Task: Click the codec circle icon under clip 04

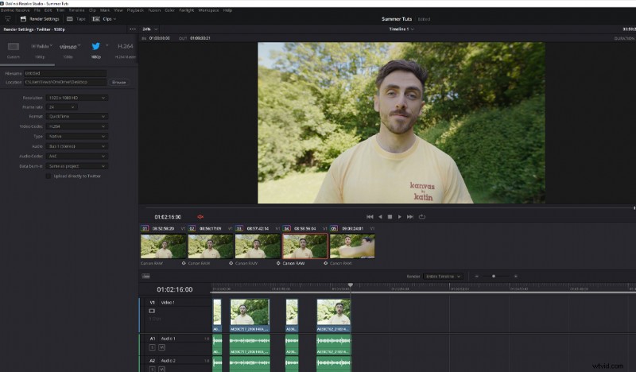Action: click(325, 263)
